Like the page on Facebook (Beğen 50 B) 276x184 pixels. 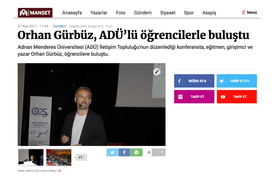point(194,81)
